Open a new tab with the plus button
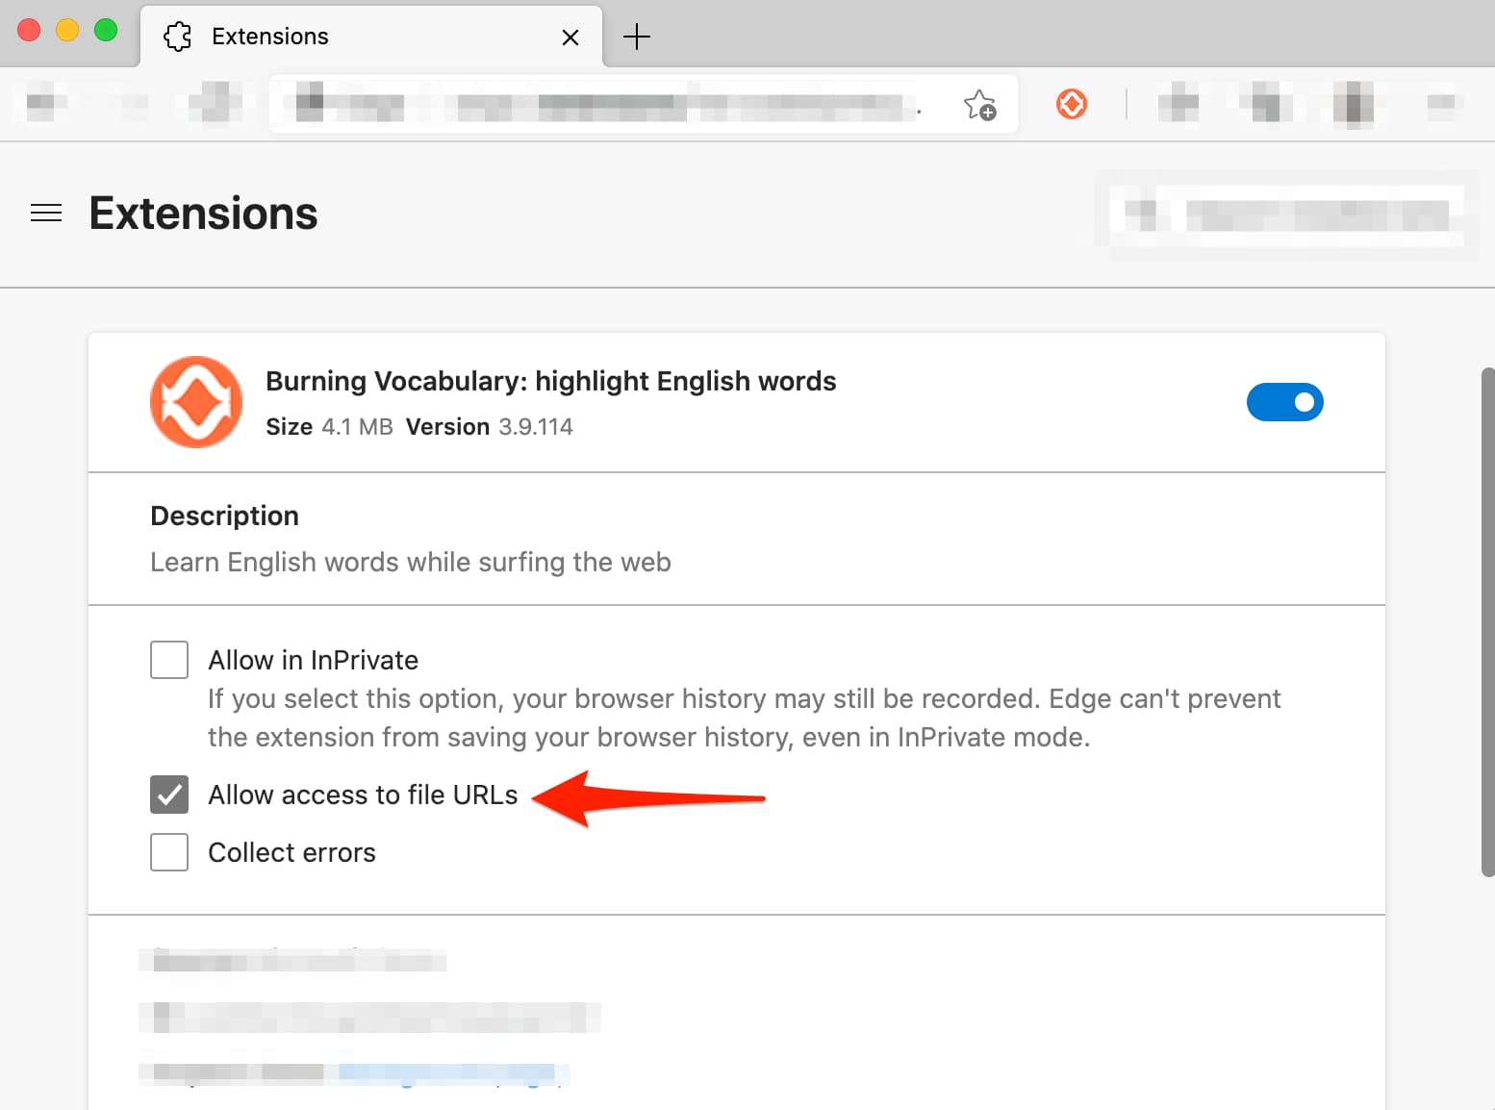 (636, 37)
